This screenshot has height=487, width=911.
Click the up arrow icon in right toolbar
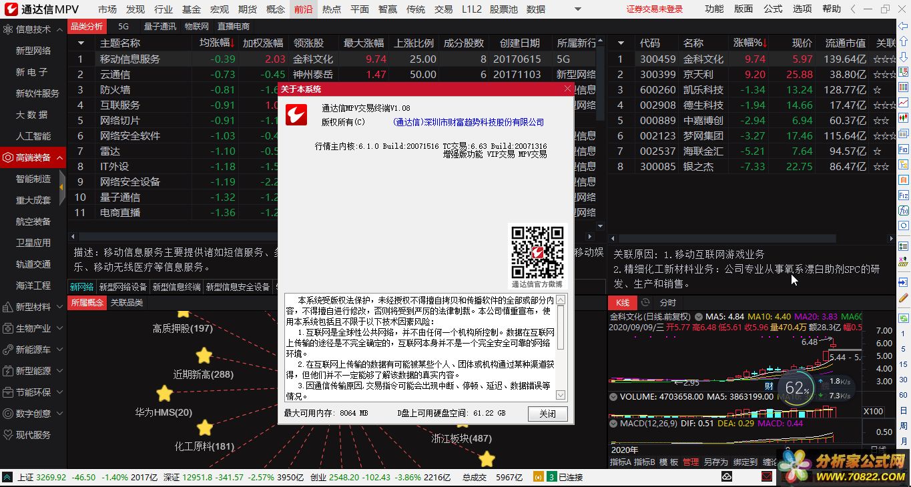[904, 41]
